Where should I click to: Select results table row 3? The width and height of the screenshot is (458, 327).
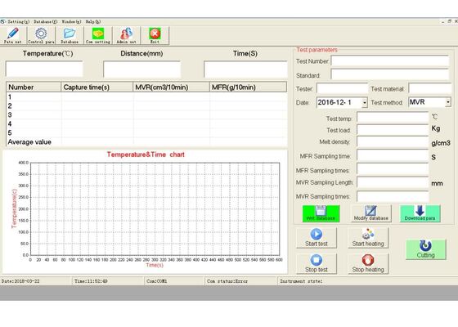146,115
